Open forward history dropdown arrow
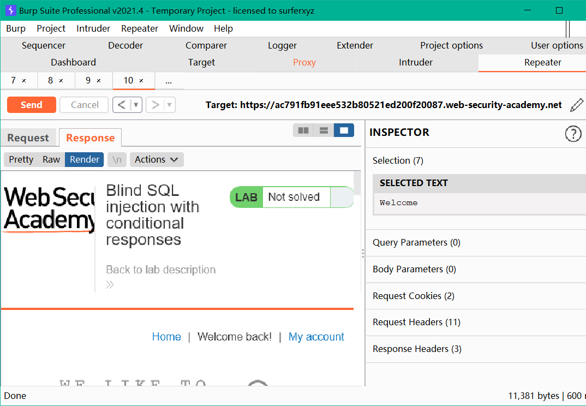The height and width of the screenshot is (406, 586). tap(169, 105)
